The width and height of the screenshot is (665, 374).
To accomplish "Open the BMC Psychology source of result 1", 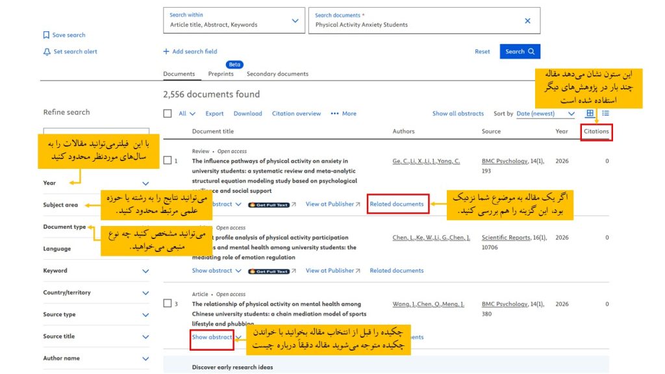I will tap(505, 161).
